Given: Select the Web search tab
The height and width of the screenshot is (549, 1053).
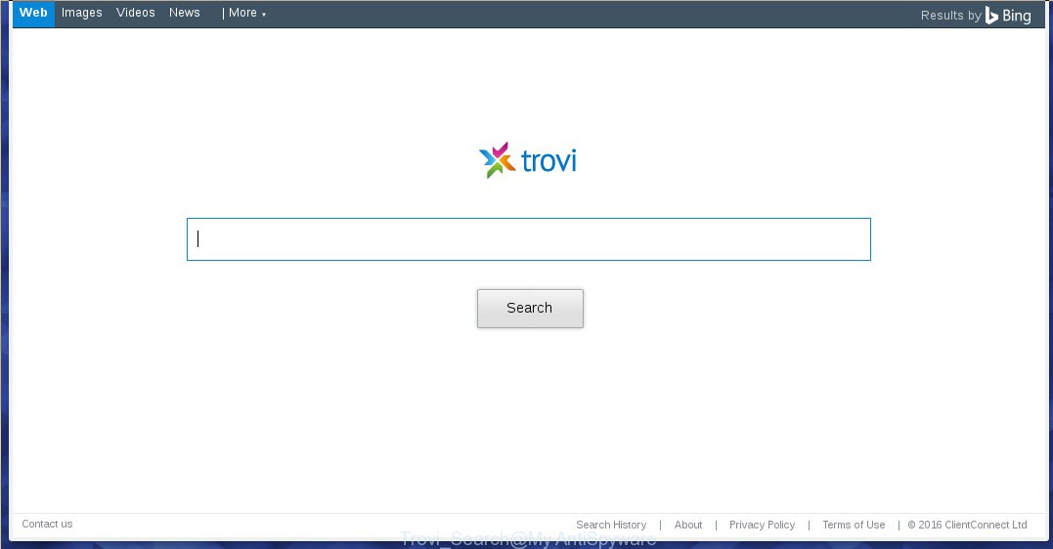Looking at the screenshot, I should (x=33, y=14).
